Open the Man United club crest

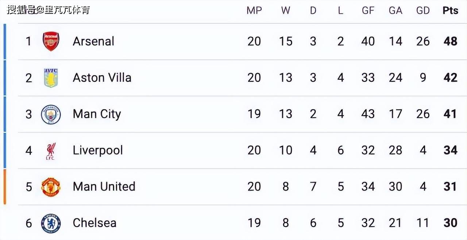51,187
